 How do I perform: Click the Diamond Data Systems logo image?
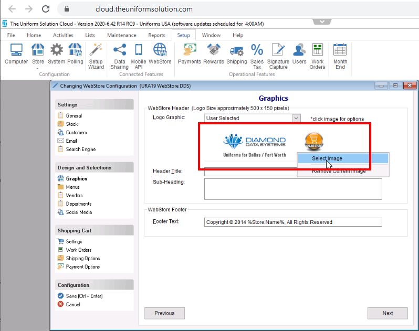coord(254,145)
